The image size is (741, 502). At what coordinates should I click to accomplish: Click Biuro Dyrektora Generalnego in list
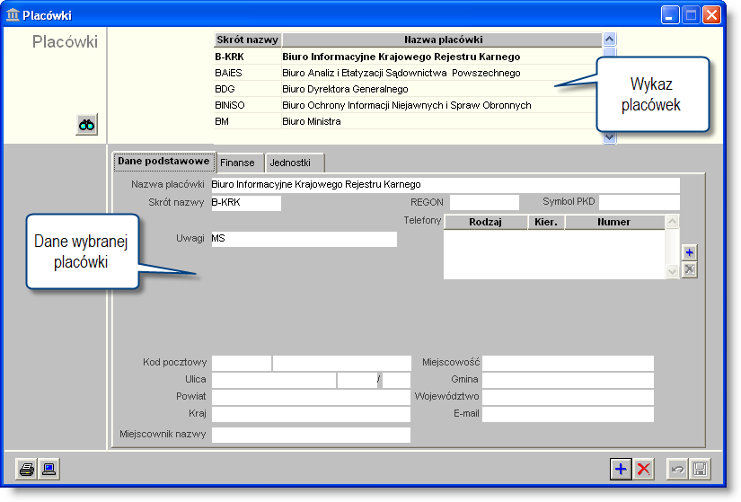(x=345, y=89)
